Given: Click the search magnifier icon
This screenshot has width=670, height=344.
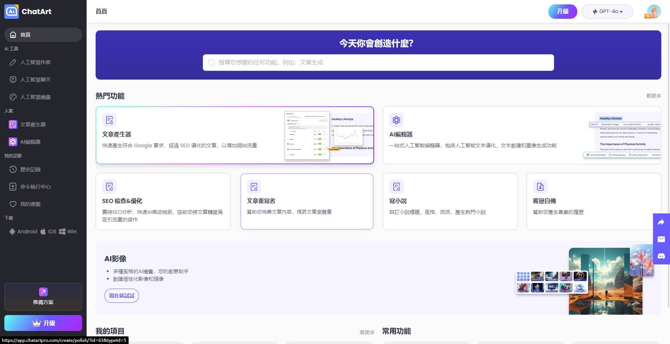Looking at the screenshot, I should [212, 63].
